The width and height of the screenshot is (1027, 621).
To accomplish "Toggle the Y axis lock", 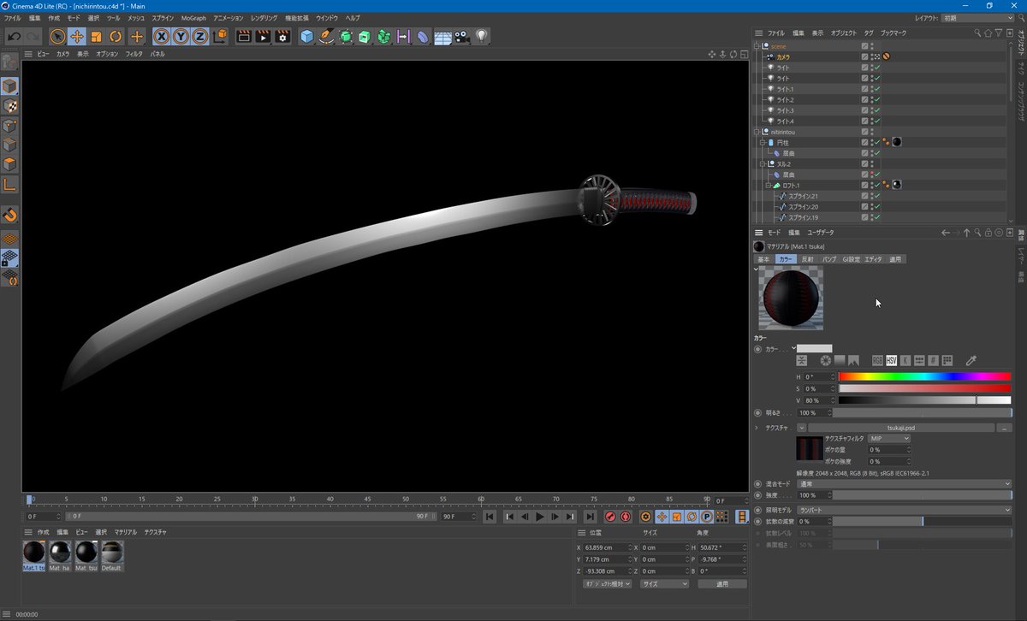I will tap(181, 37).
